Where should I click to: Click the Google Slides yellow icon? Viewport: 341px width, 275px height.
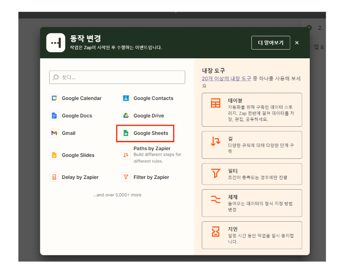(x=54, y=155)
